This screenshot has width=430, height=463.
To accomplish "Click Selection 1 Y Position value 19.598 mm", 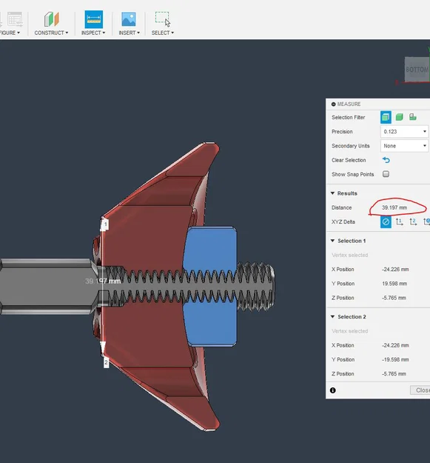I will [394, 284].
